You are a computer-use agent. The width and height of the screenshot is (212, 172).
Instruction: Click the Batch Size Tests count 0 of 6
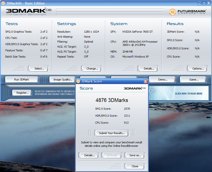tap(44, 57)
